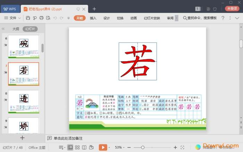Open the more options vertical dots
This screenshot has width=243, height=152.
(x=230, y=18)
